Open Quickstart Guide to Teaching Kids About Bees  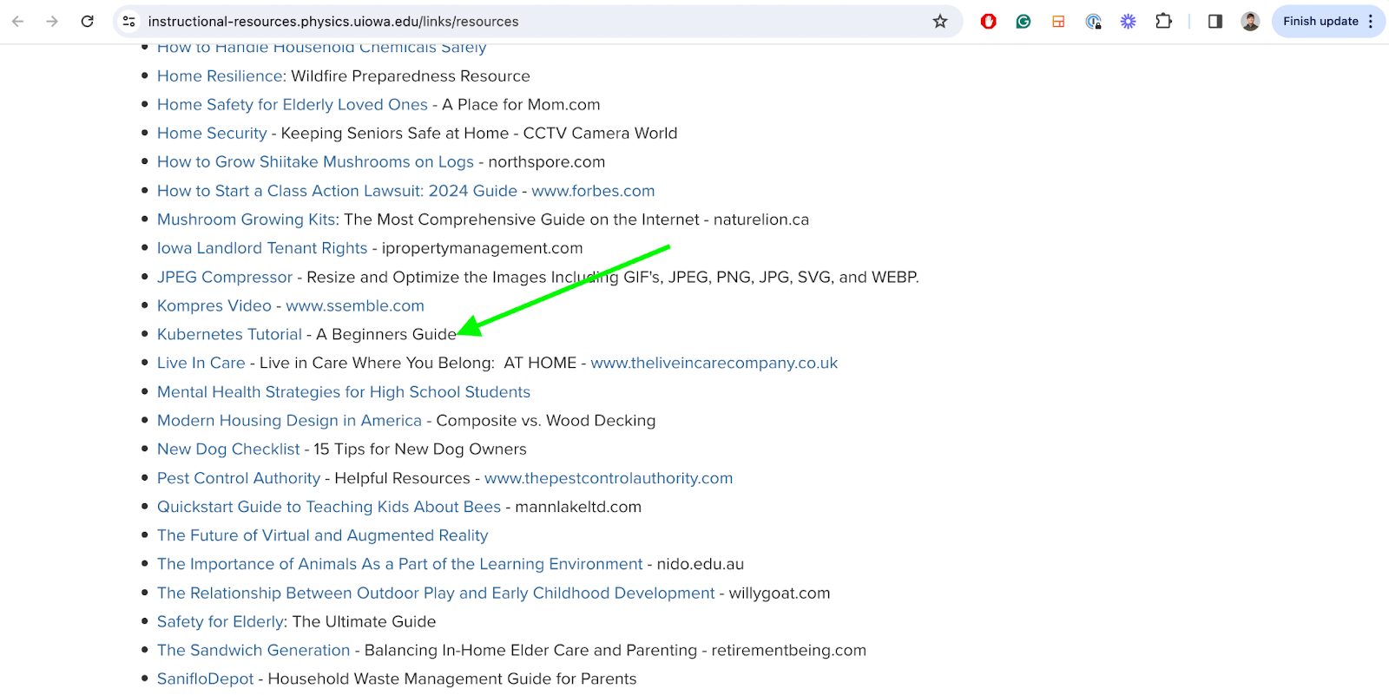(x=329, y=507)
